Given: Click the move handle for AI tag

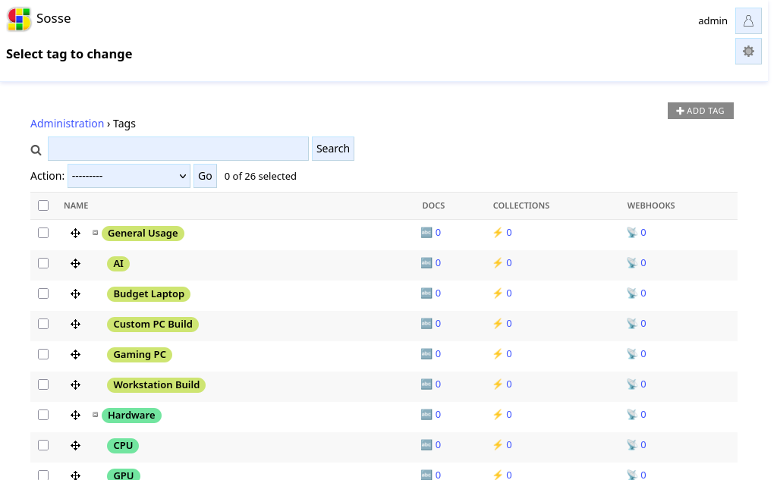Looking at the screenshot, I should point(75,264).
